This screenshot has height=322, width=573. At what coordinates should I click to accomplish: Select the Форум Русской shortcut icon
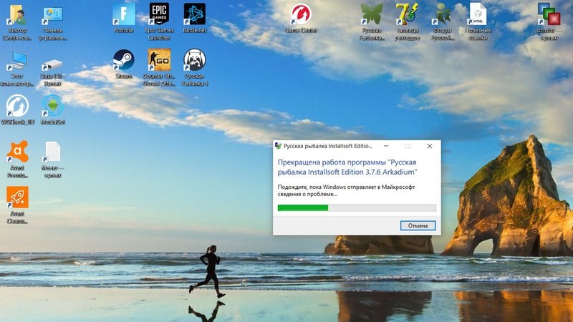tap(442, 14)
